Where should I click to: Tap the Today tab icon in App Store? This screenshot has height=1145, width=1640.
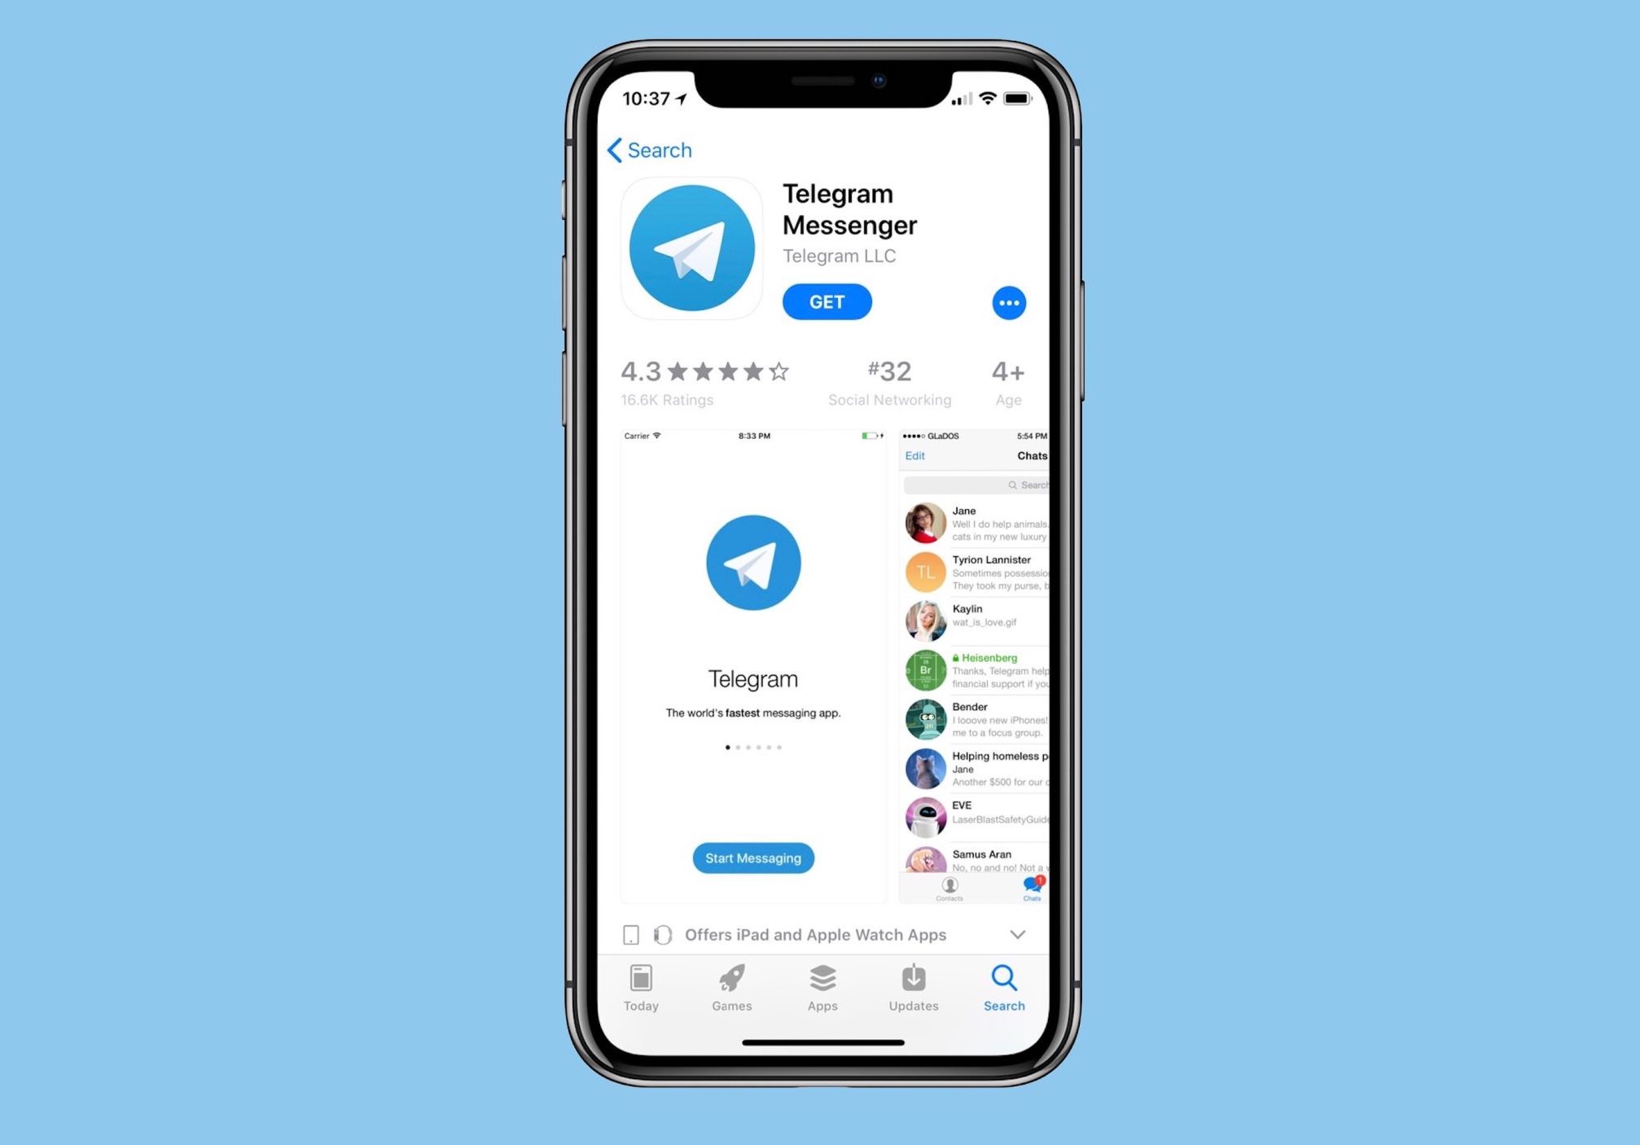coord(643,983)
